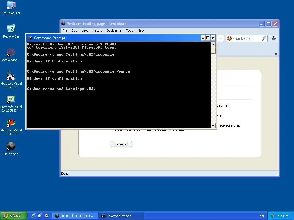Click the Try Again button
Image resolution: width=294 pixels, height=220 pixels.
[121, 144]
